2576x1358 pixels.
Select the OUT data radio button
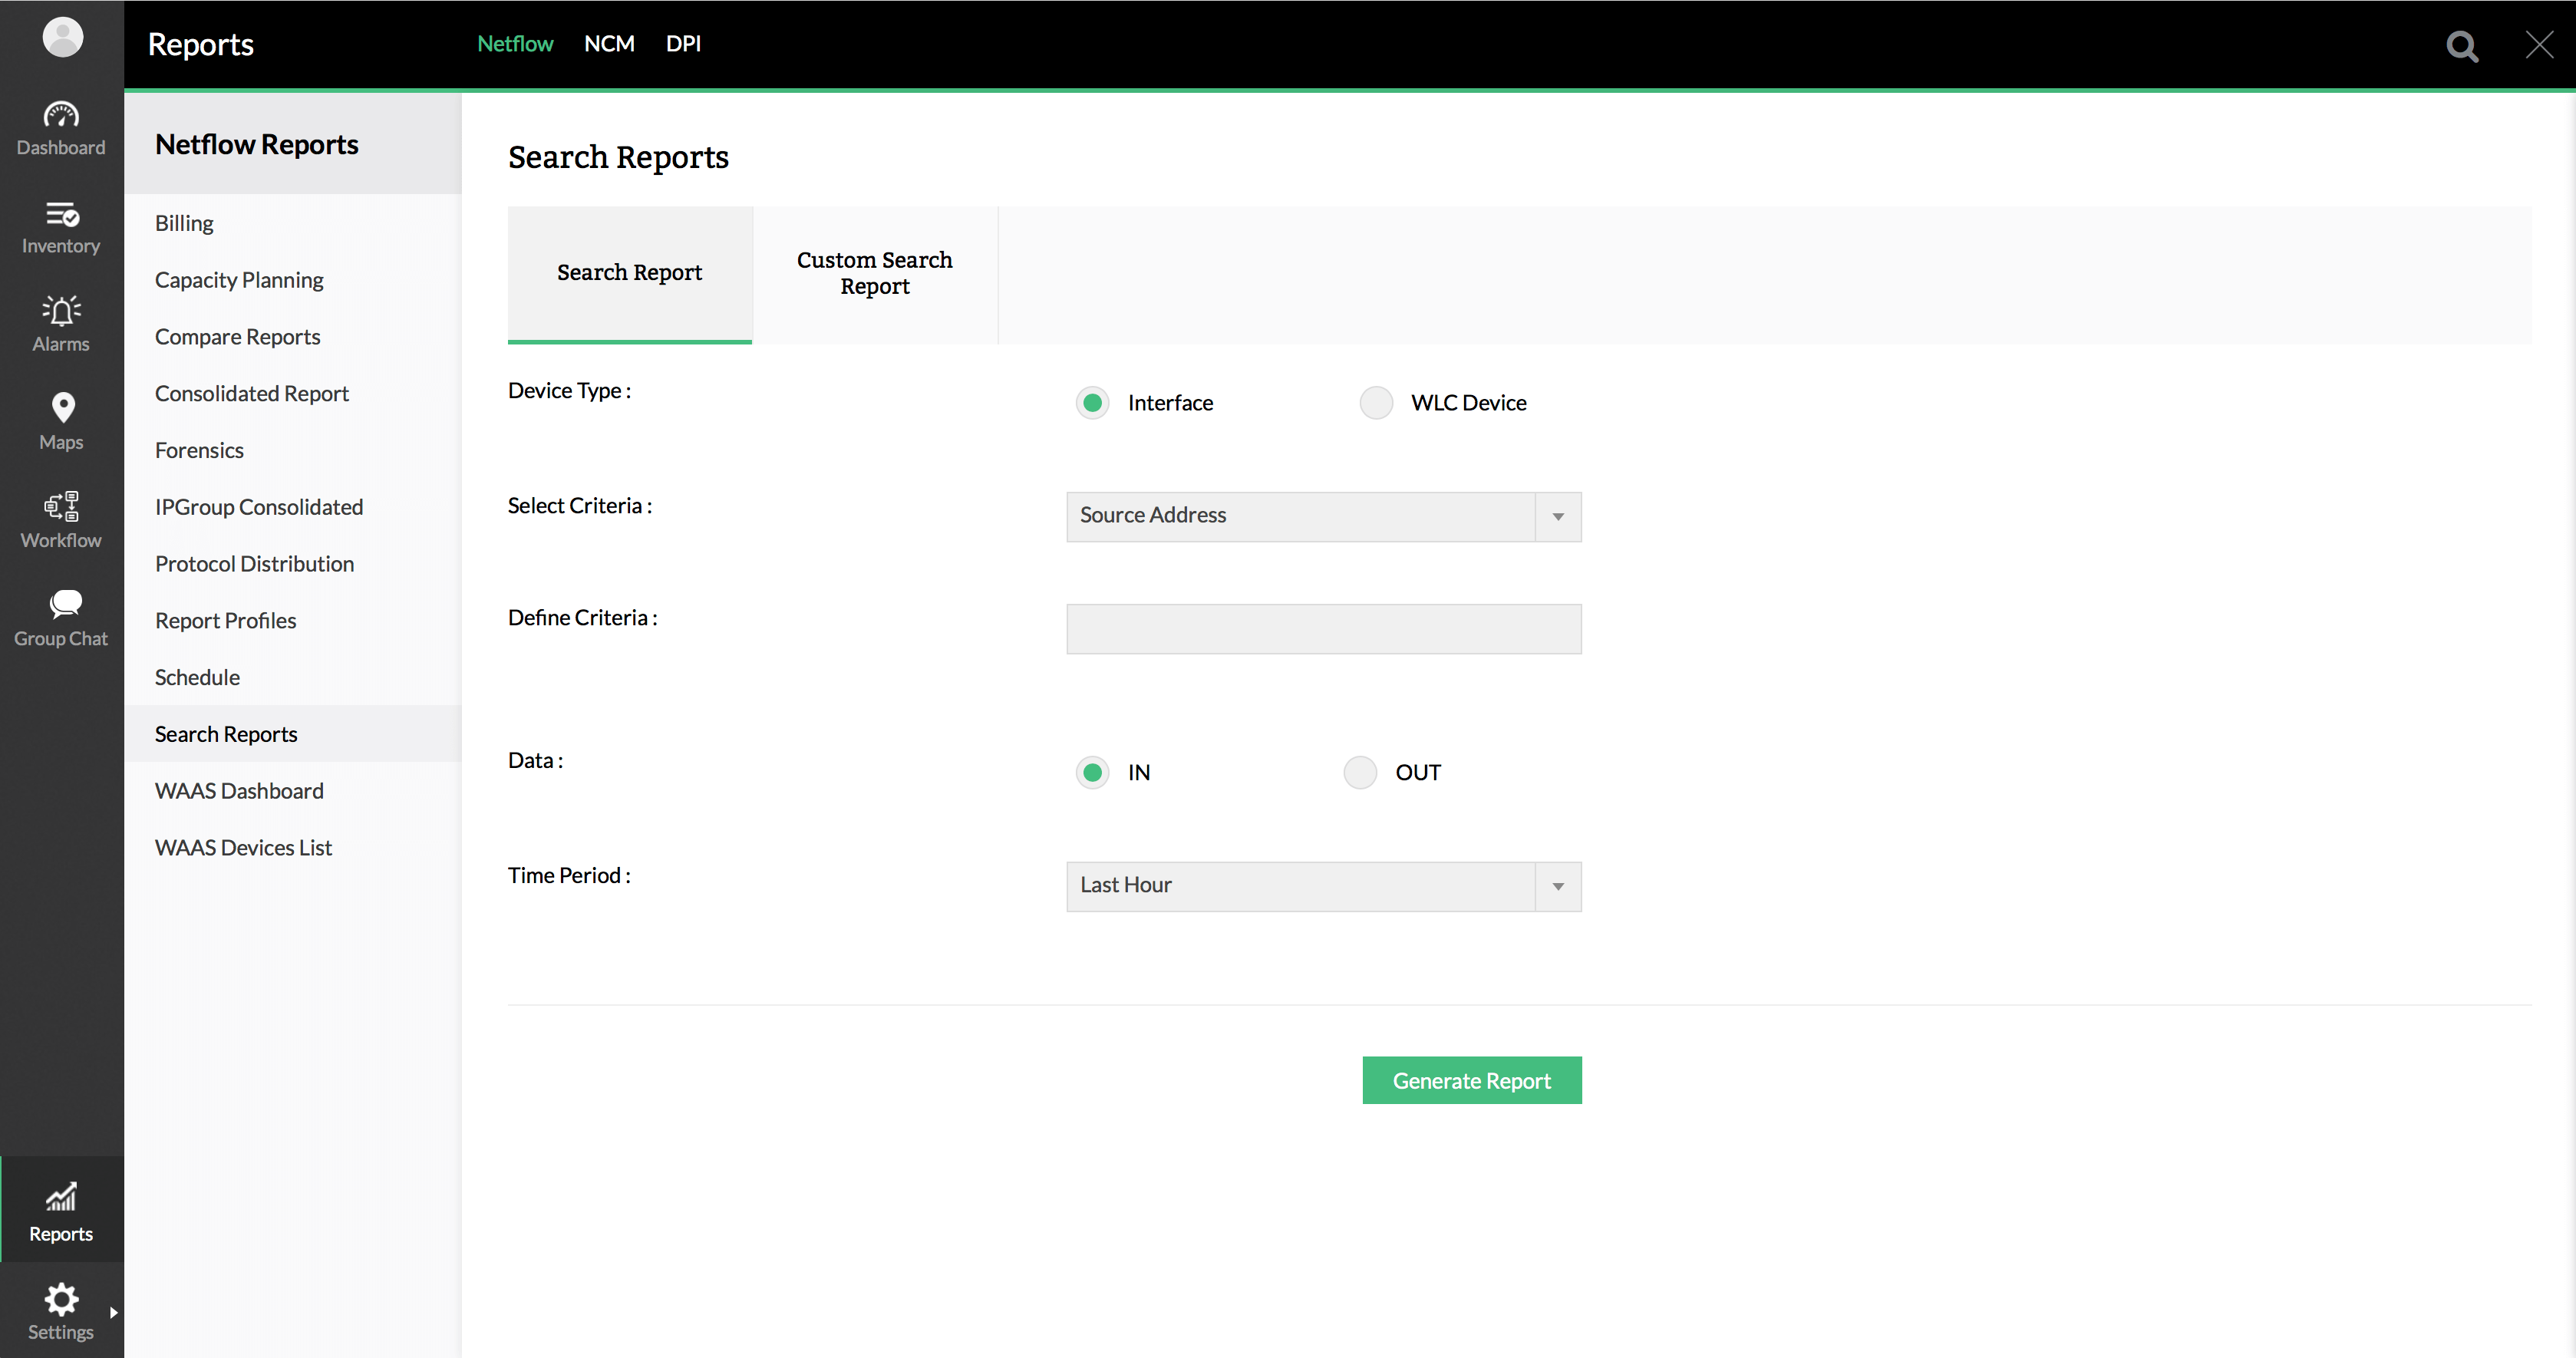(1360, 773)
